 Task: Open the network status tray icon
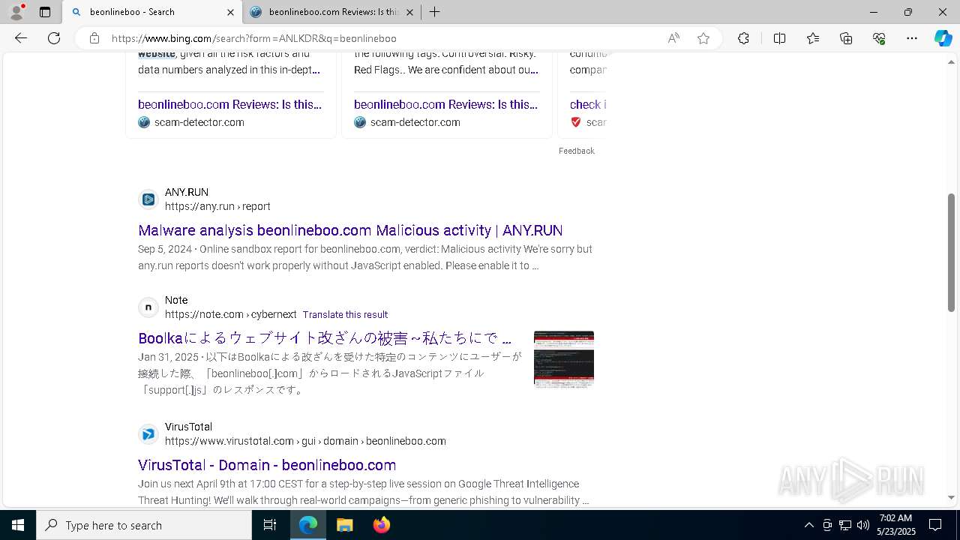[845, 525]
